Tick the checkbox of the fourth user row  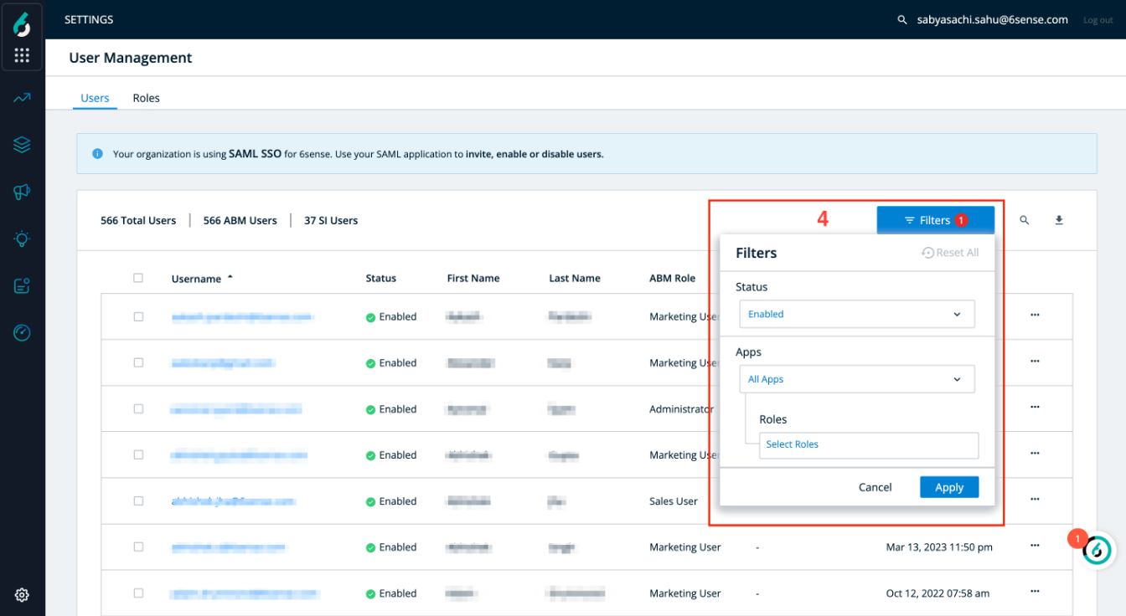(138, 454)
